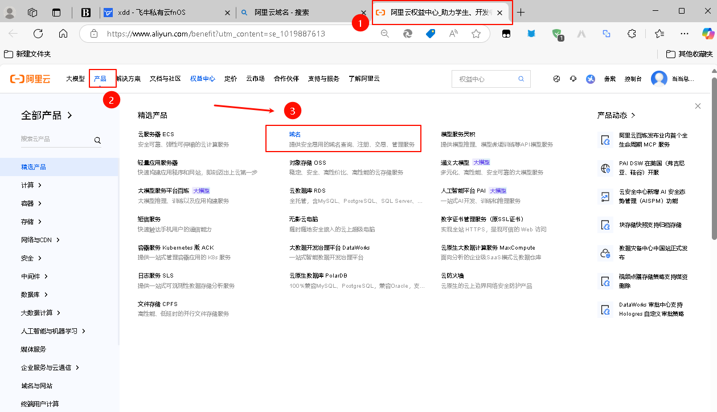Open the international site globe icon
Image resolution: width=717 pixels, height=412 pixels.
pos(556,79)
